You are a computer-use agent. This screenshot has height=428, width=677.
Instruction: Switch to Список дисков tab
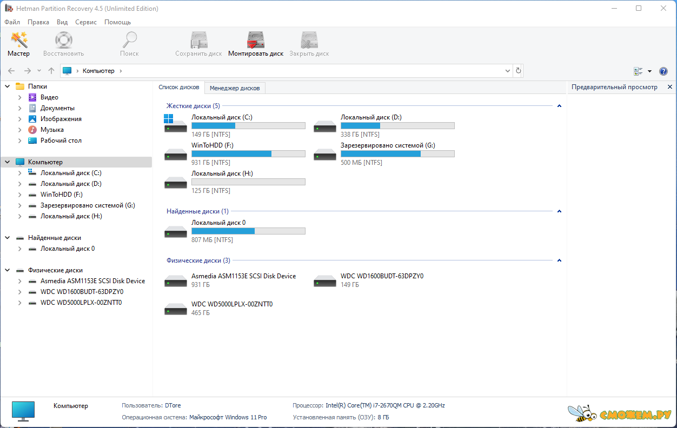(179, 87)
